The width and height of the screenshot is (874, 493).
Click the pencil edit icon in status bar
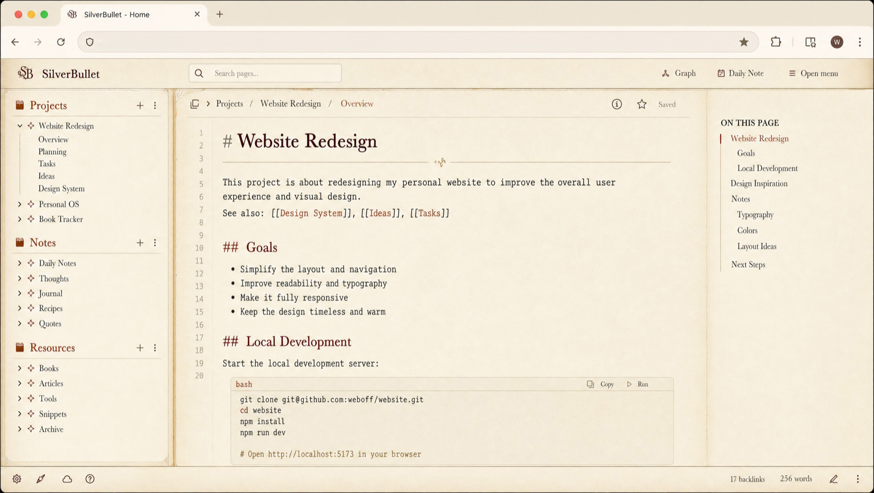coord(834,479)
